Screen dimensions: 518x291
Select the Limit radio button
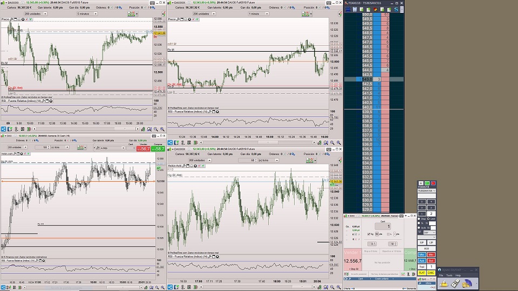pos(428,219)
